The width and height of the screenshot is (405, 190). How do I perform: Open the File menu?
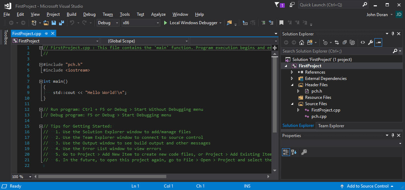[7, 14]
